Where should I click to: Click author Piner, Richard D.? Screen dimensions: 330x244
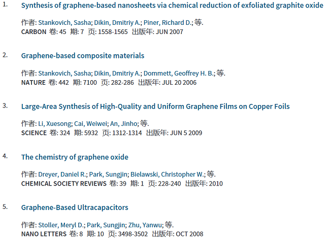click(x=168, y=22)
